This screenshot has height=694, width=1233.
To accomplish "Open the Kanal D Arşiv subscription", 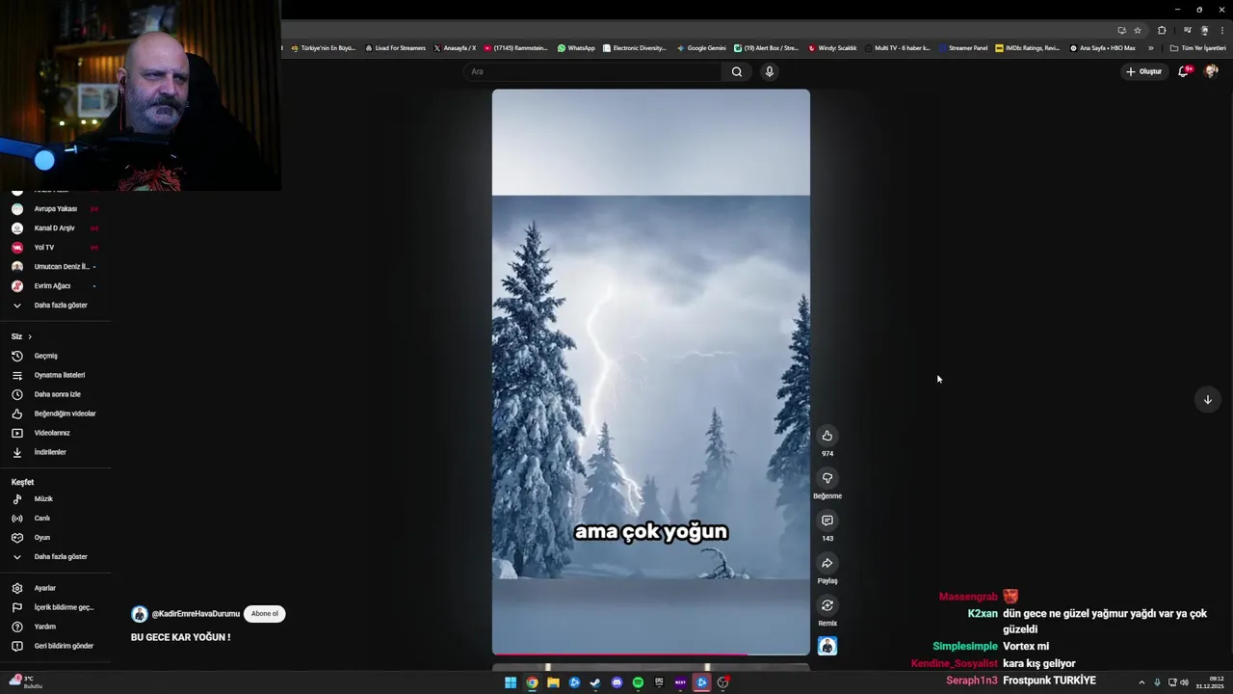I will (x=55, y=228).
